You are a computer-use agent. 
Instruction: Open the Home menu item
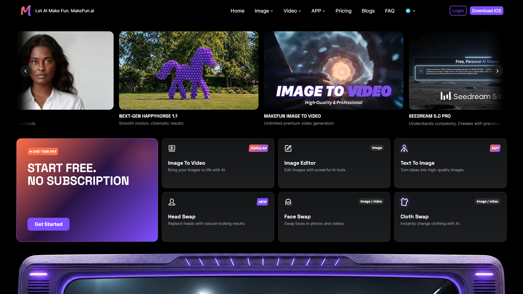pyautogui.click(x=238, y=11)
